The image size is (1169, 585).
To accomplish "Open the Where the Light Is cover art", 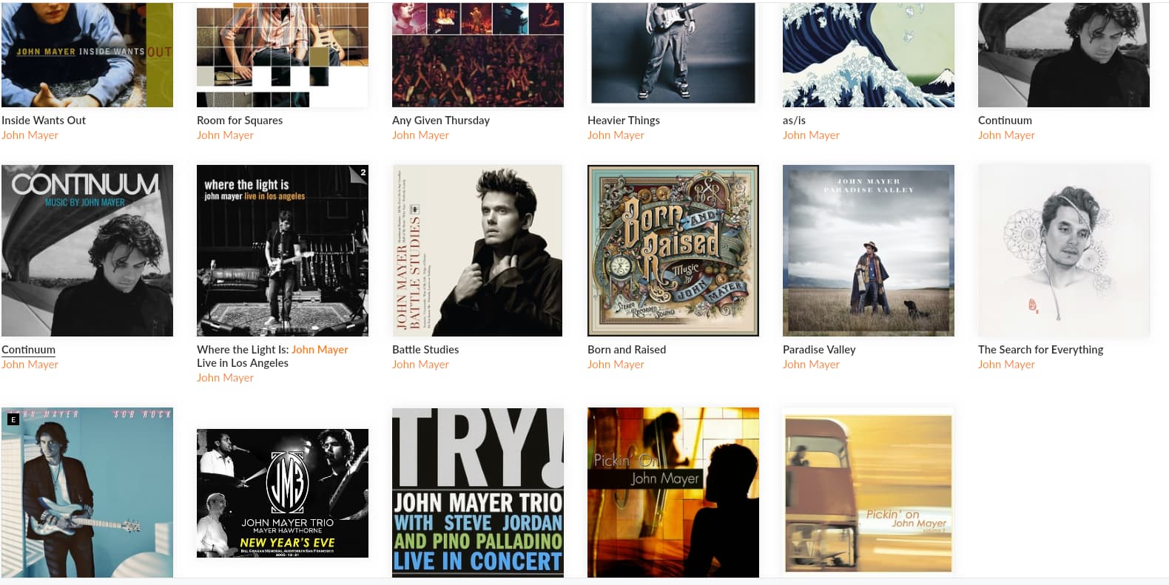I will tap(283, 251).
